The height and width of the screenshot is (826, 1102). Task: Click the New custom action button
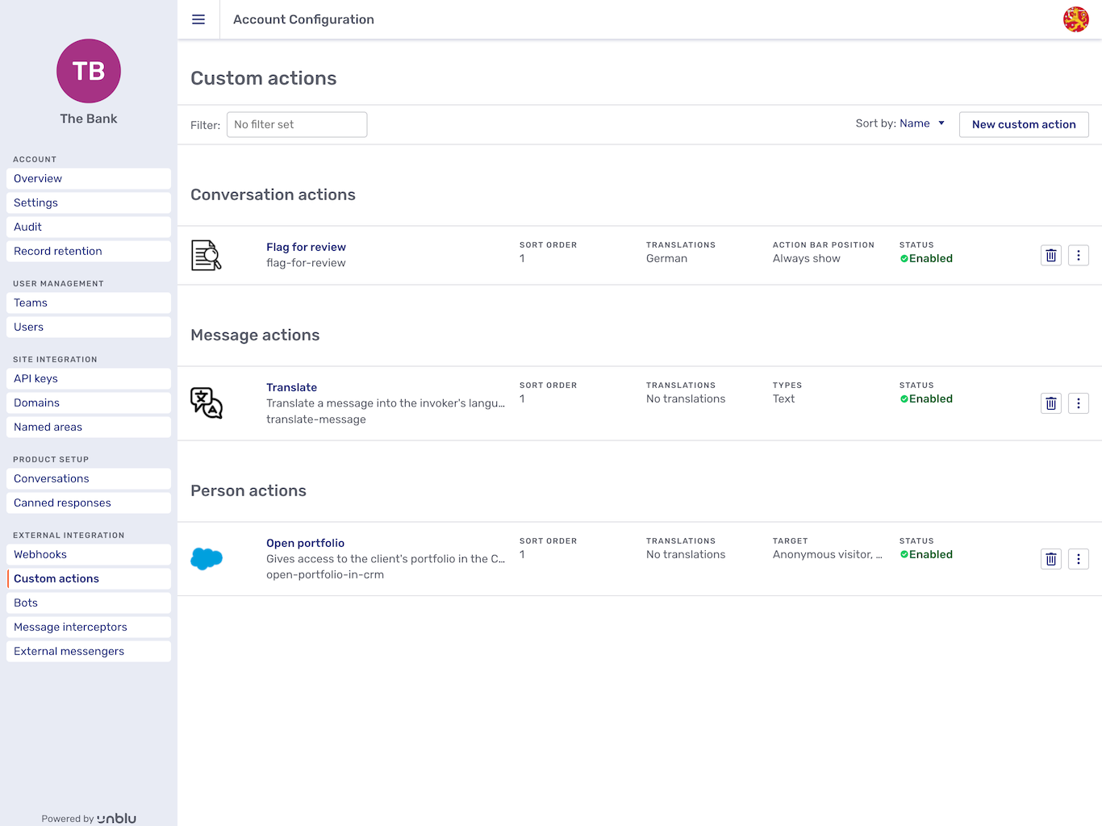pos(1024,124)
